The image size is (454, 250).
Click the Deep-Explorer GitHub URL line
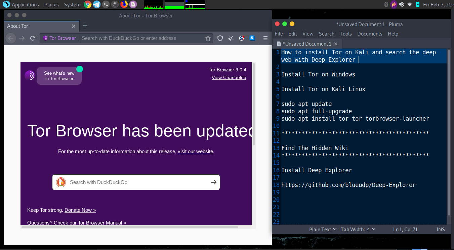click(x=348, y=185)
